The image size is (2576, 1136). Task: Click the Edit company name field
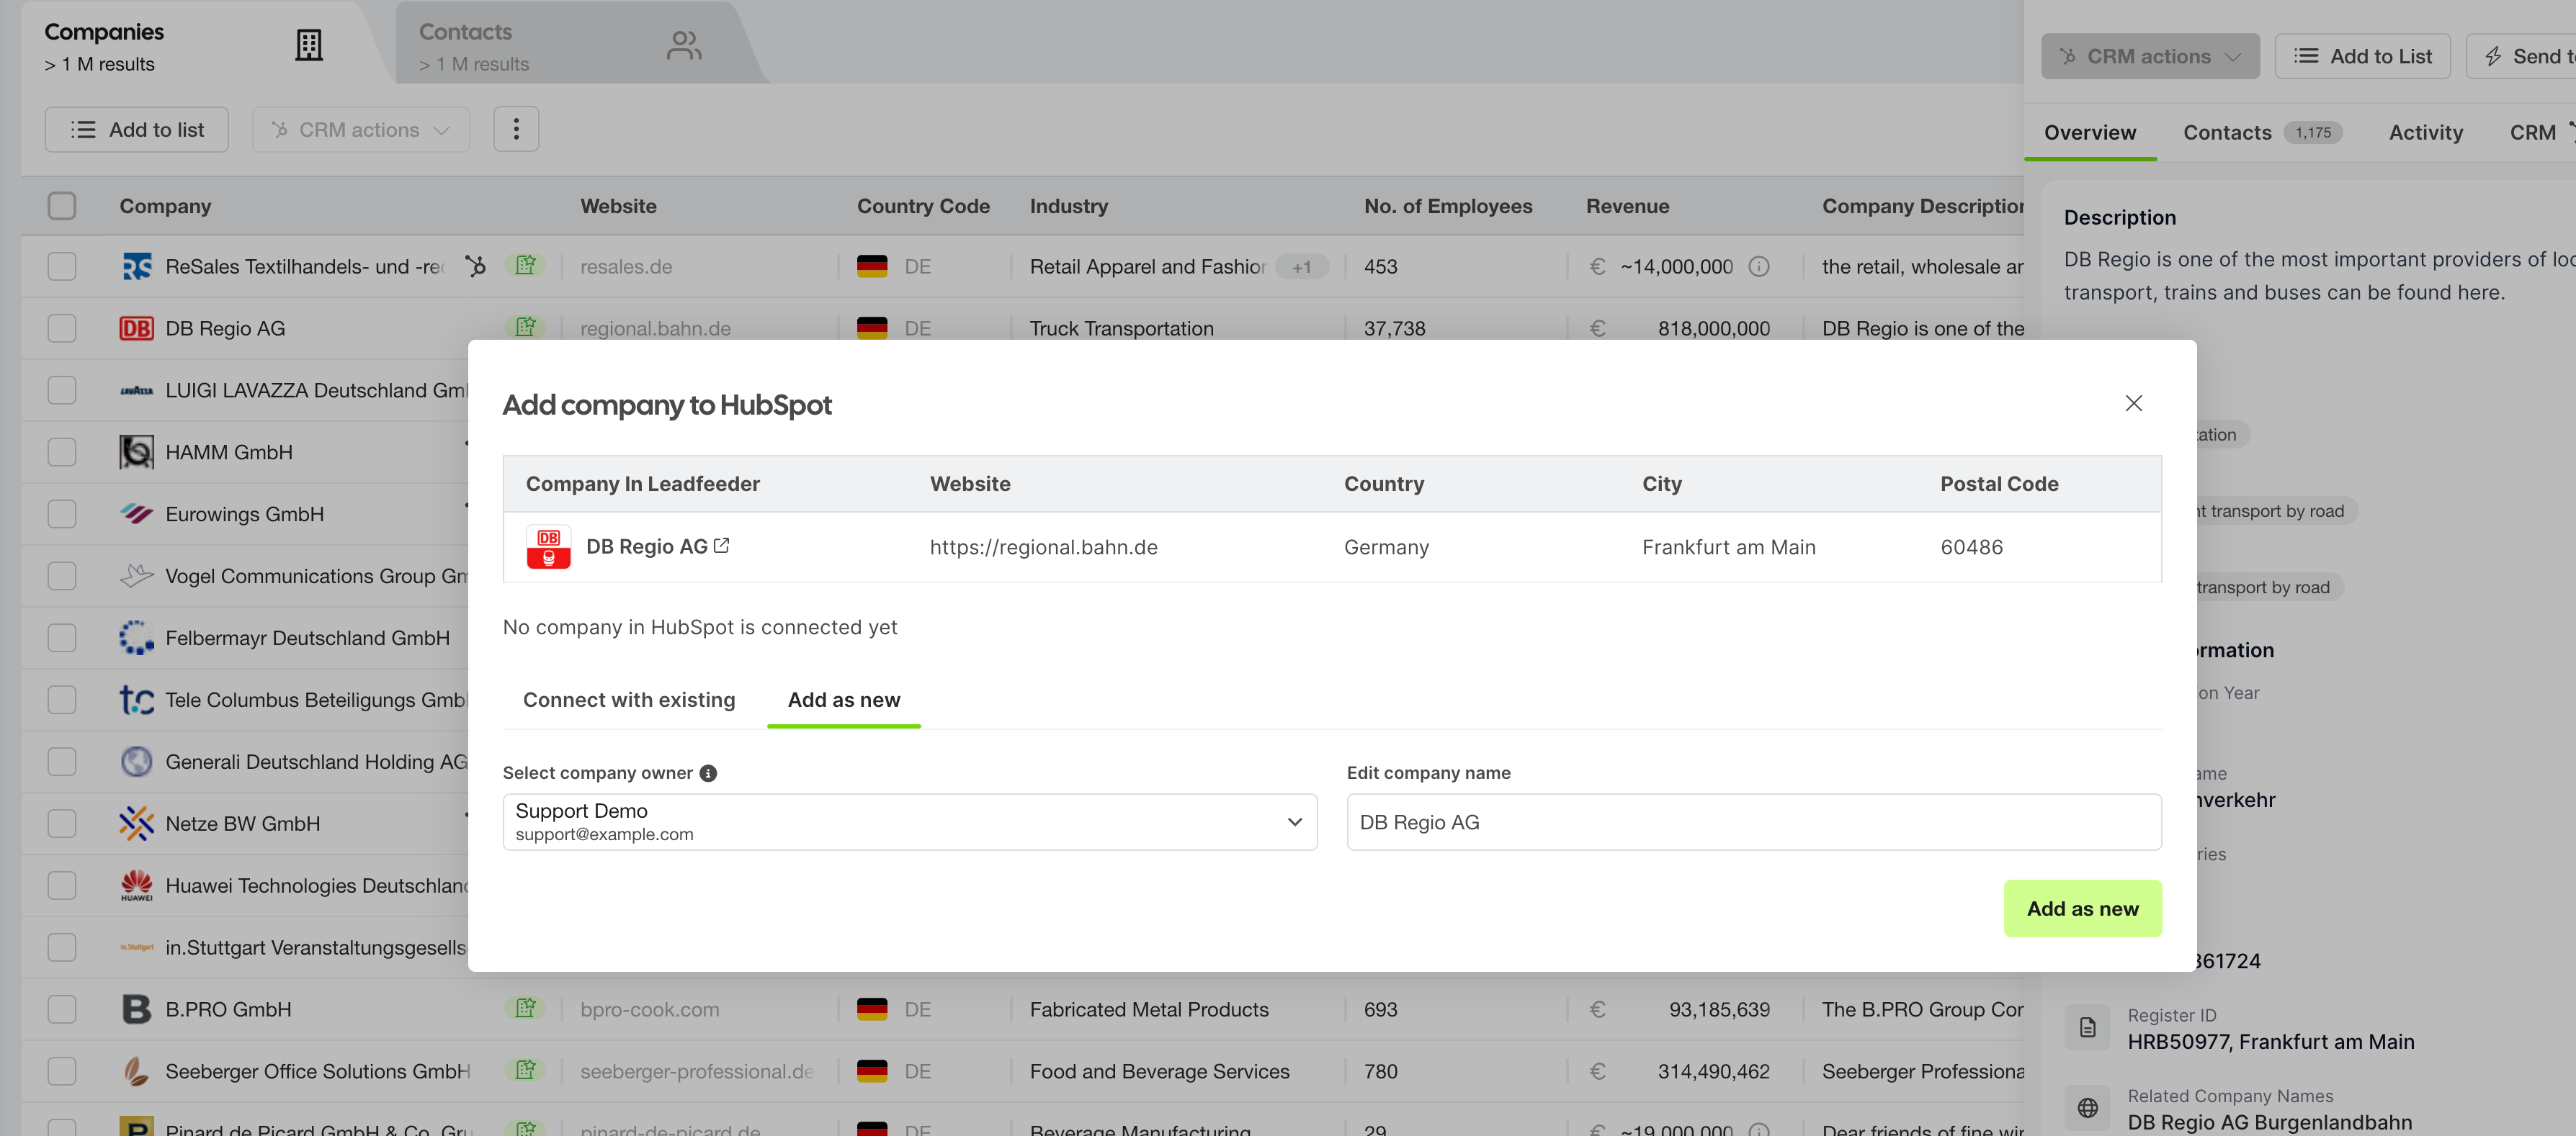tap(1753, 821)
